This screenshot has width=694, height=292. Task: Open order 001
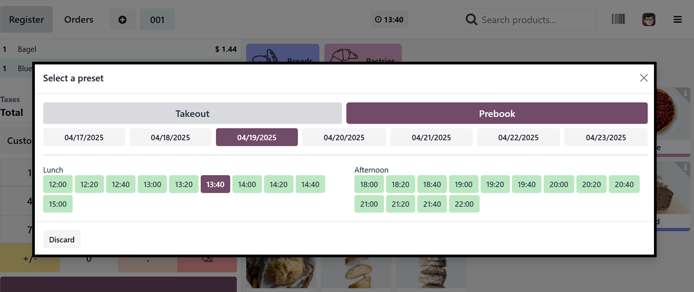pos(157,20)
